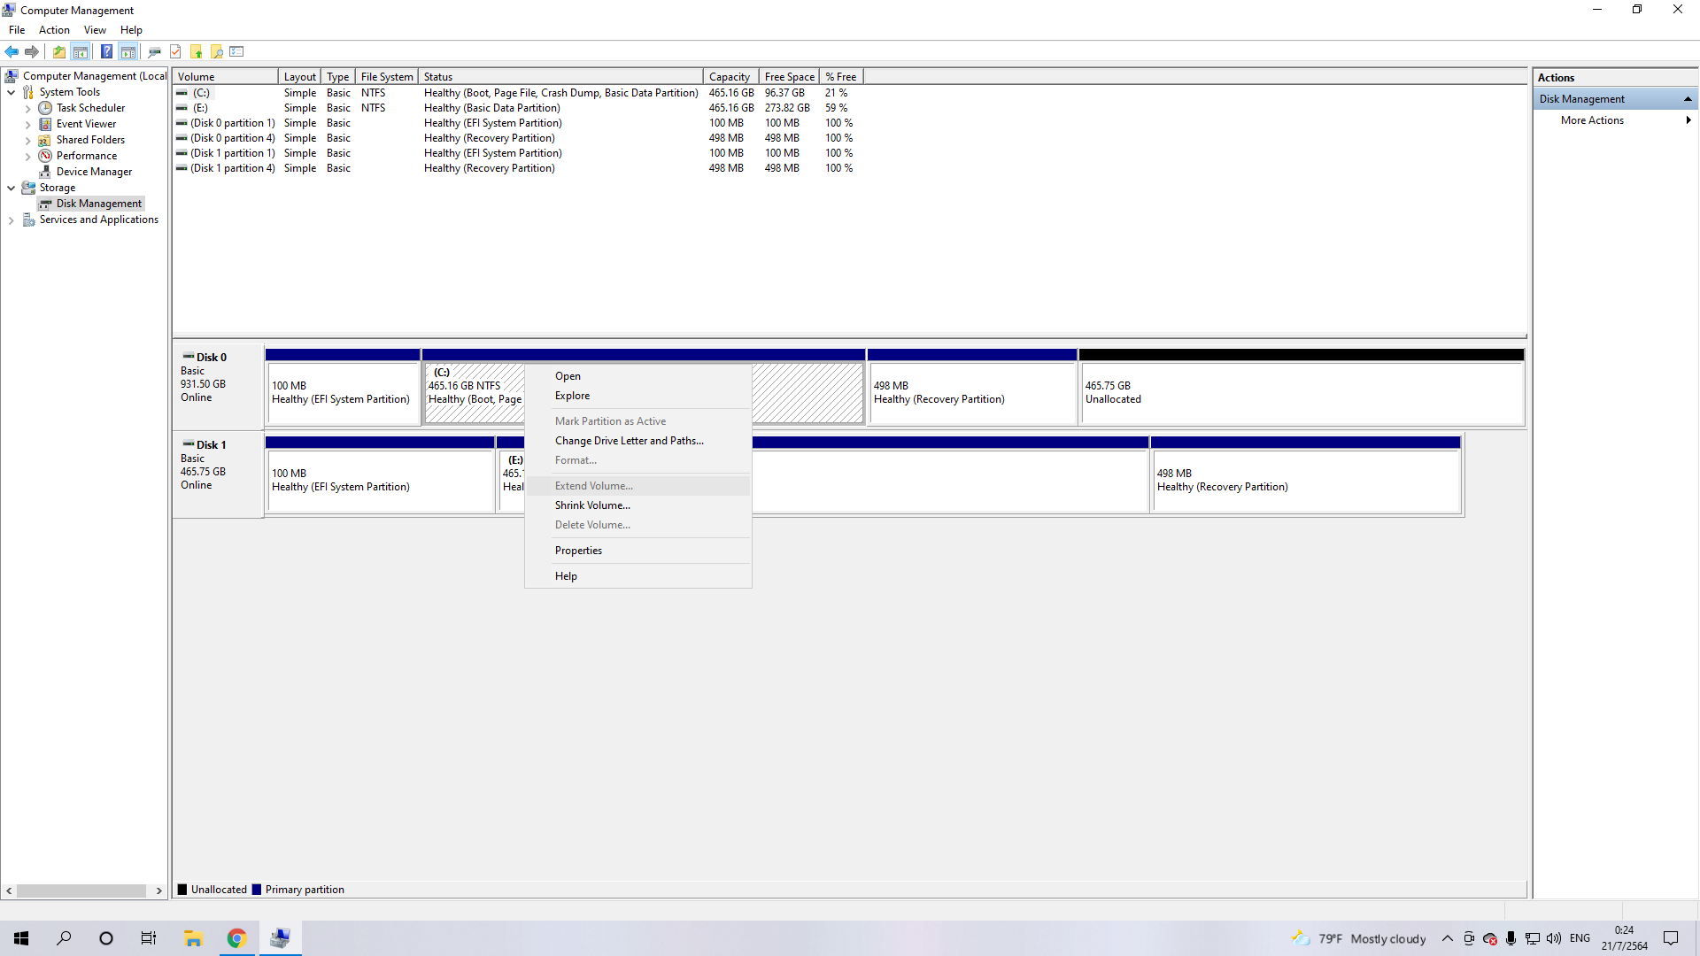This screenshot has height=956, width=1700.
Task: Click the Unallocated legend black swatch
Action: click(x=182, y=890)
